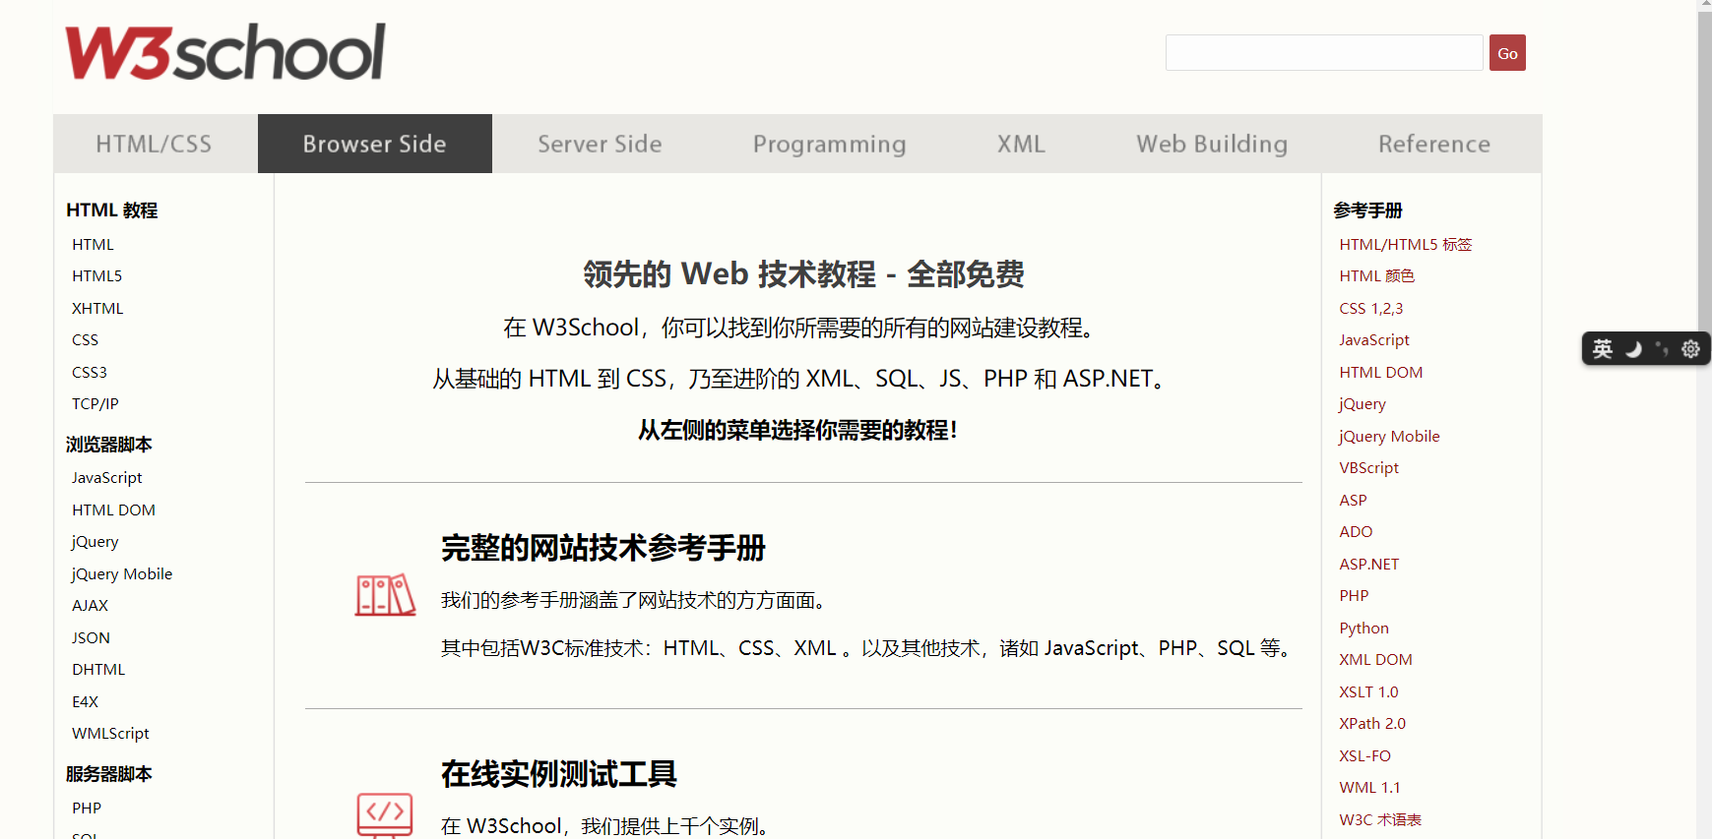Go to the Web Building tab
The image size is (1712, 839).
(x=1212, y=144)
